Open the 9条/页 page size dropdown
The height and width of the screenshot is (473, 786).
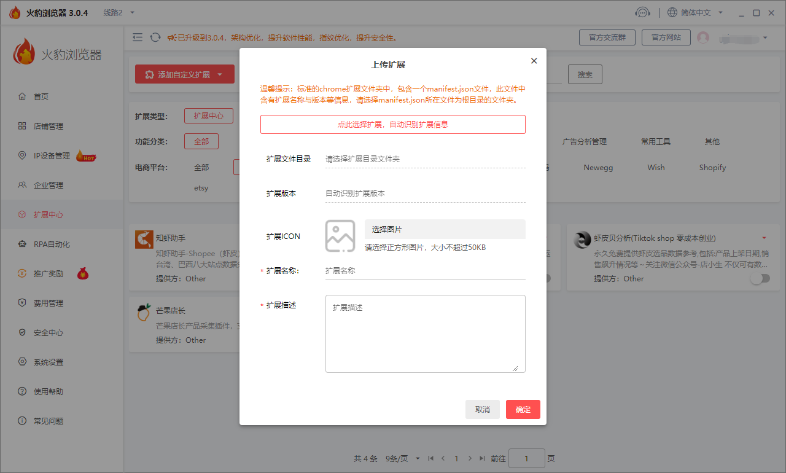403,458
